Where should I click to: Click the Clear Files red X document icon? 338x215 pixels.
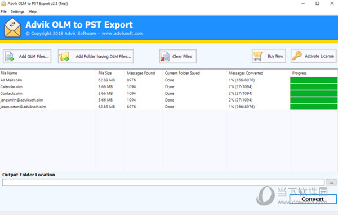point(165,57)
